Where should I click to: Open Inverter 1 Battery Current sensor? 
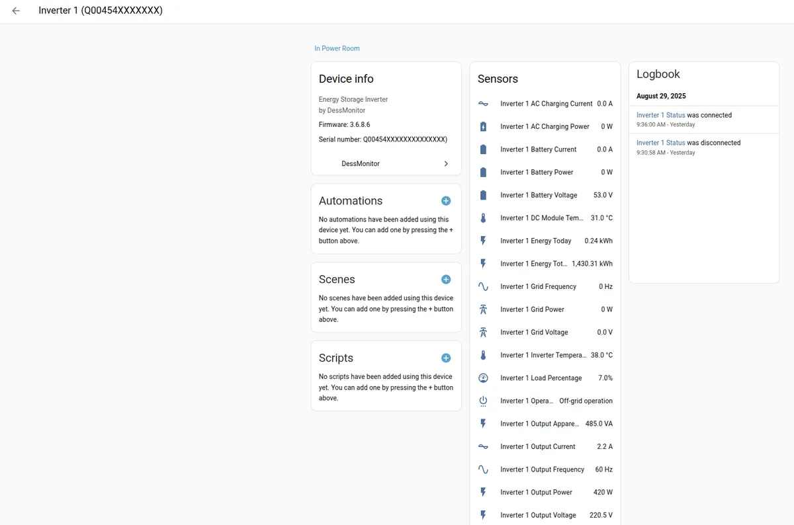coord(545,149)
